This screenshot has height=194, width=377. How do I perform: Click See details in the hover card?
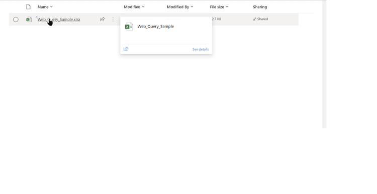(x=201, y=49)
